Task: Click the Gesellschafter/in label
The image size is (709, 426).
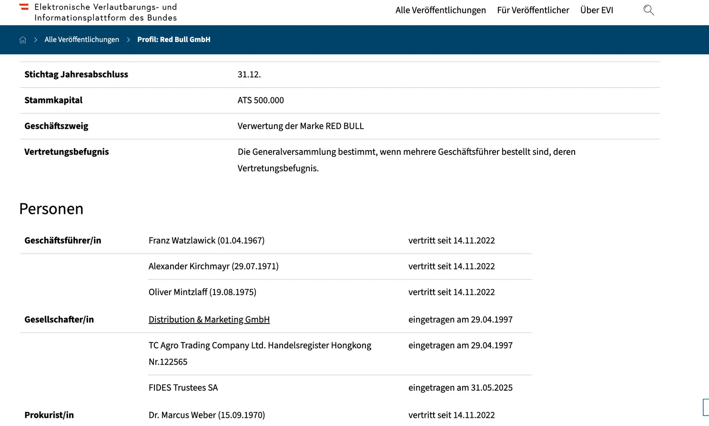Action: point(59,320)
